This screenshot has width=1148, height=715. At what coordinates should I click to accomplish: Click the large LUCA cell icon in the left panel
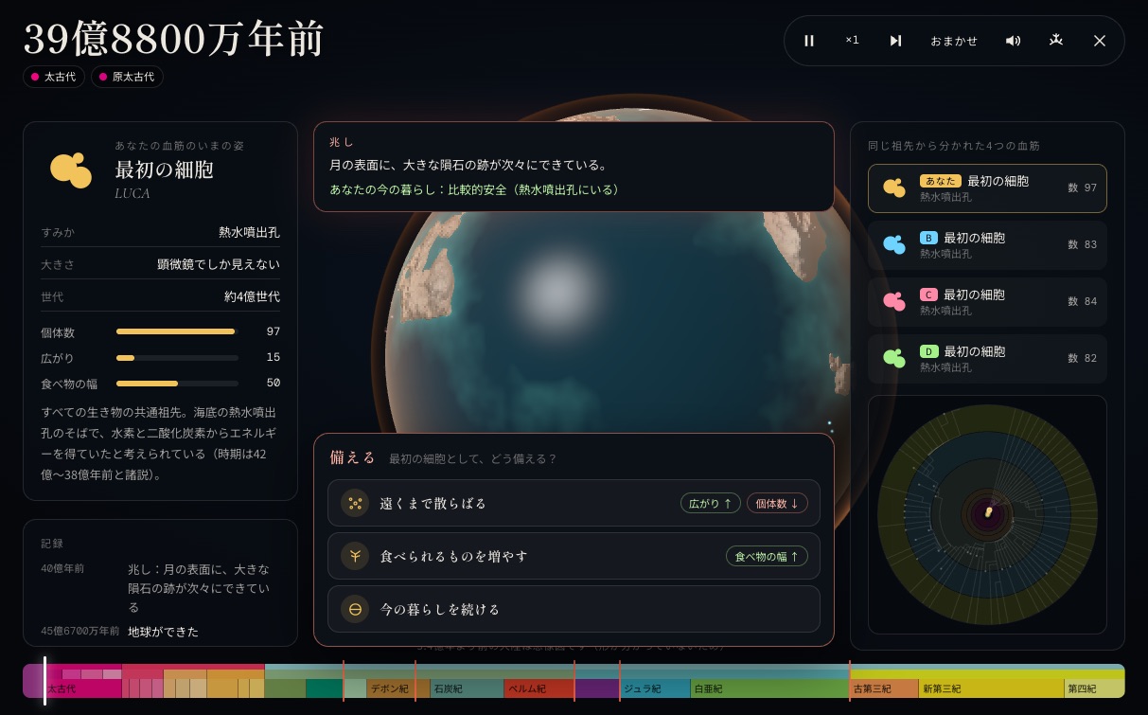(71, 170)
